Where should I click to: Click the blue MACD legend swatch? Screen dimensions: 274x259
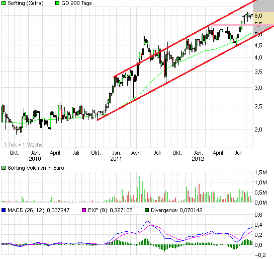click(x=4, y=210)
